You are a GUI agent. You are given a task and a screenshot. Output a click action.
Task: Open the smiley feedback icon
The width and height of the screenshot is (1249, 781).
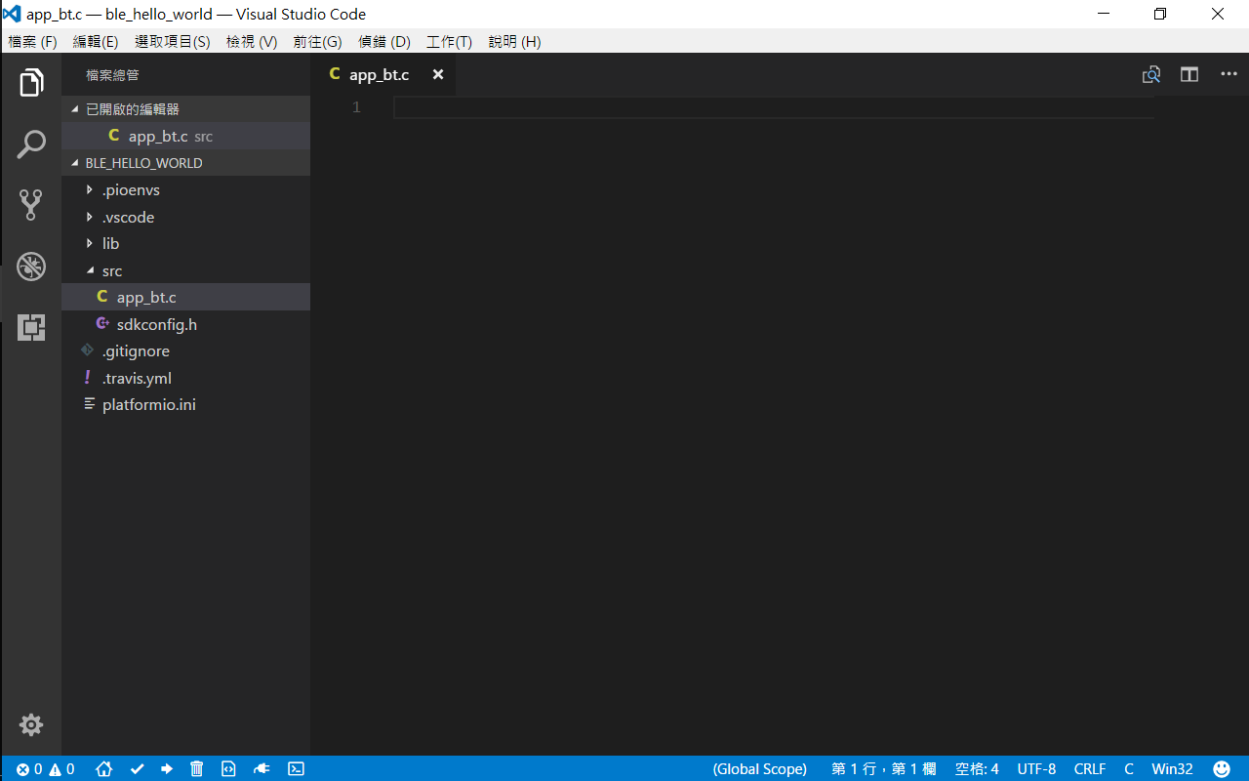(1222, 768)
